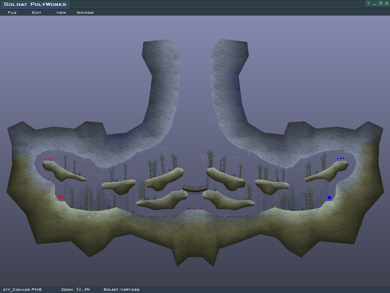Open the View menu
Screen dimensions: 390x293
coord(61,13)
